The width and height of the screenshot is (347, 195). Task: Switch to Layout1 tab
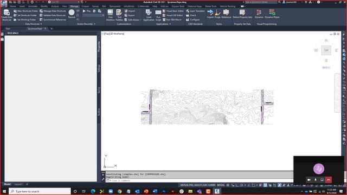coord(18,184)
